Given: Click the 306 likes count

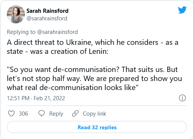Looking at the screenshot, I should pyautogui.click(x=23, y=114).
